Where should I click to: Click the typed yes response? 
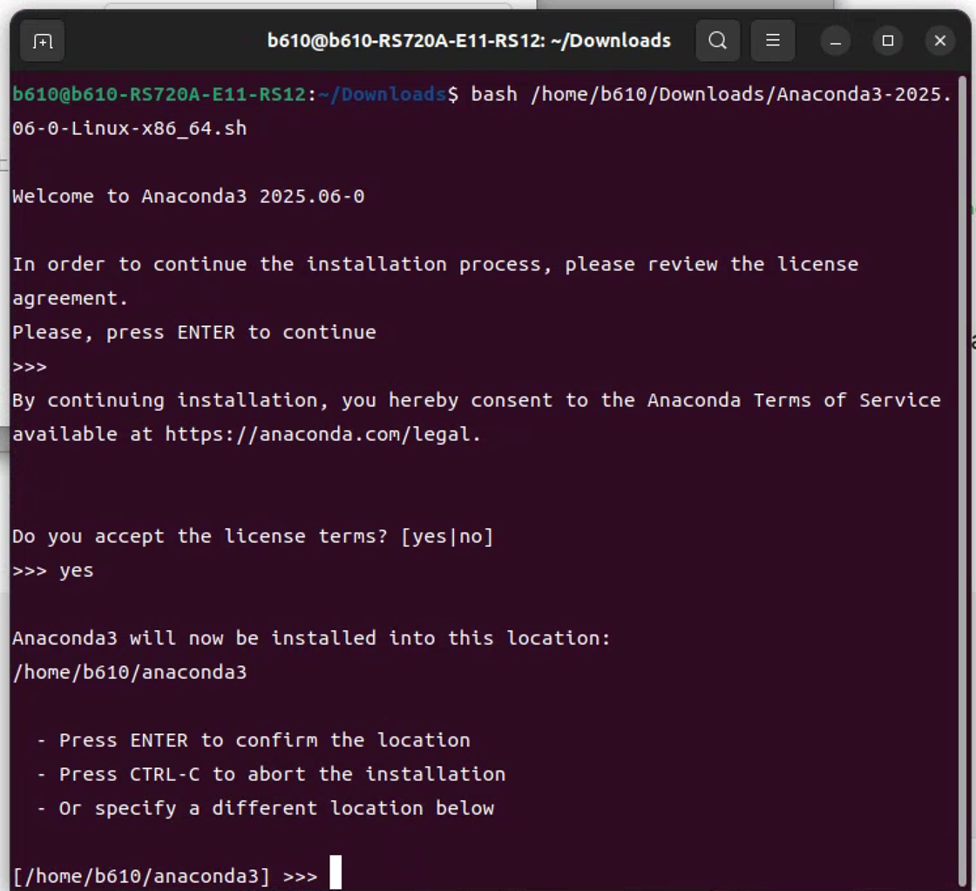click(77, 570)
